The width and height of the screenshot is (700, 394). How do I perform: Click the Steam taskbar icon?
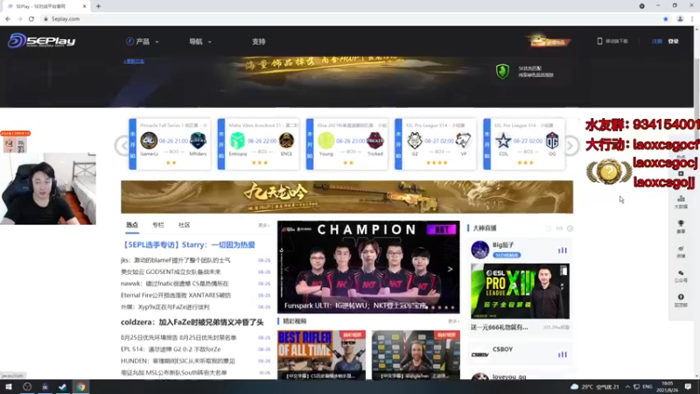[62, 387]
